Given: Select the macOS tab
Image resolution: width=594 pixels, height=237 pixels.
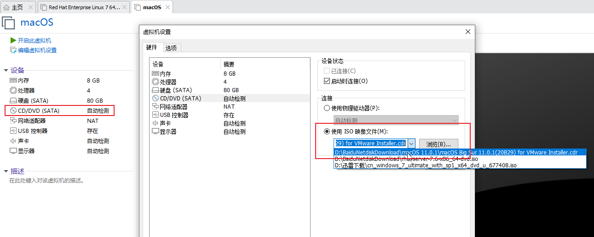Looking at the screenshot, I should [152, 7].
